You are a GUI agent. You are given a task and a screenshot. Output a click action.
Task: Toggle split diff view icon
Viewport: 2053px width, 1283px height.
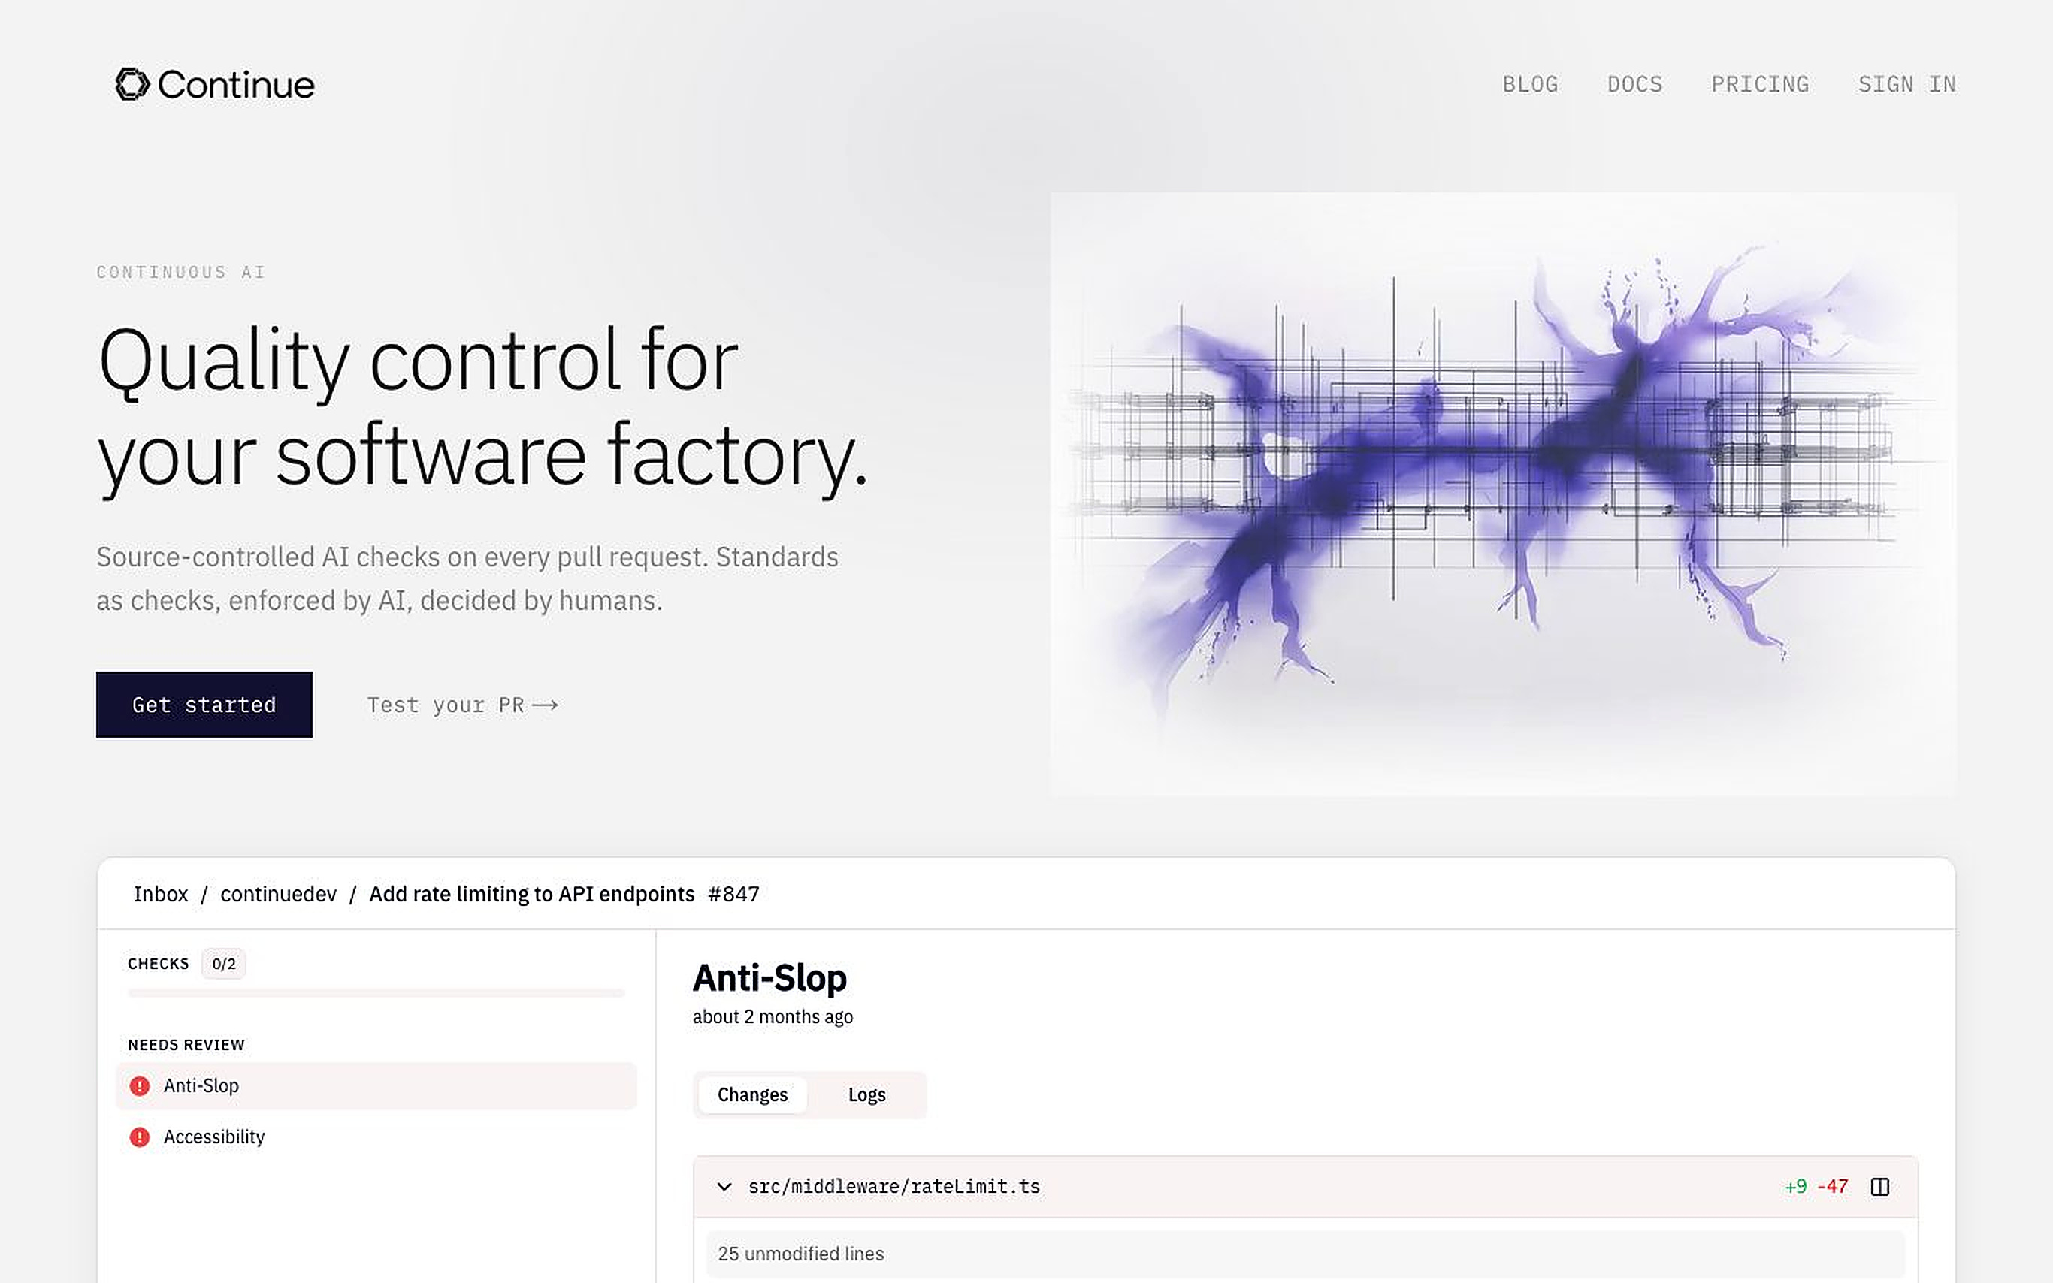[1880, 1186]
